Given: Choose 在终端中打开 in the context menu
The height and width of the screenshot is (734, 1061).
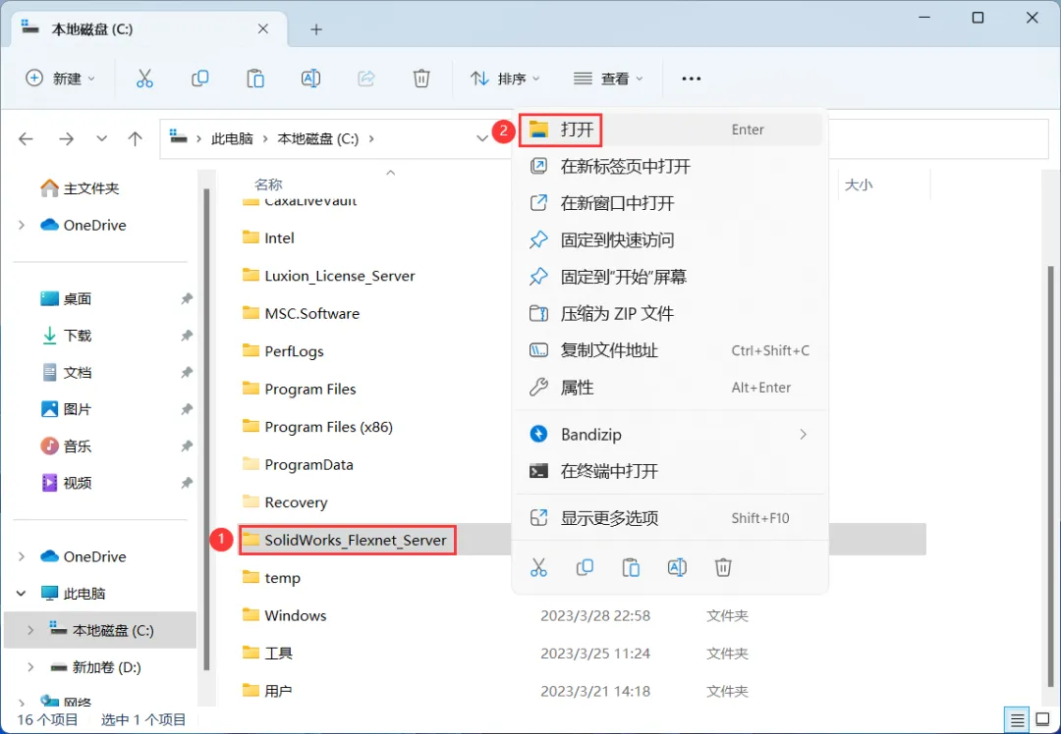Looking at the screenshot, I should (x=670, y=471).
